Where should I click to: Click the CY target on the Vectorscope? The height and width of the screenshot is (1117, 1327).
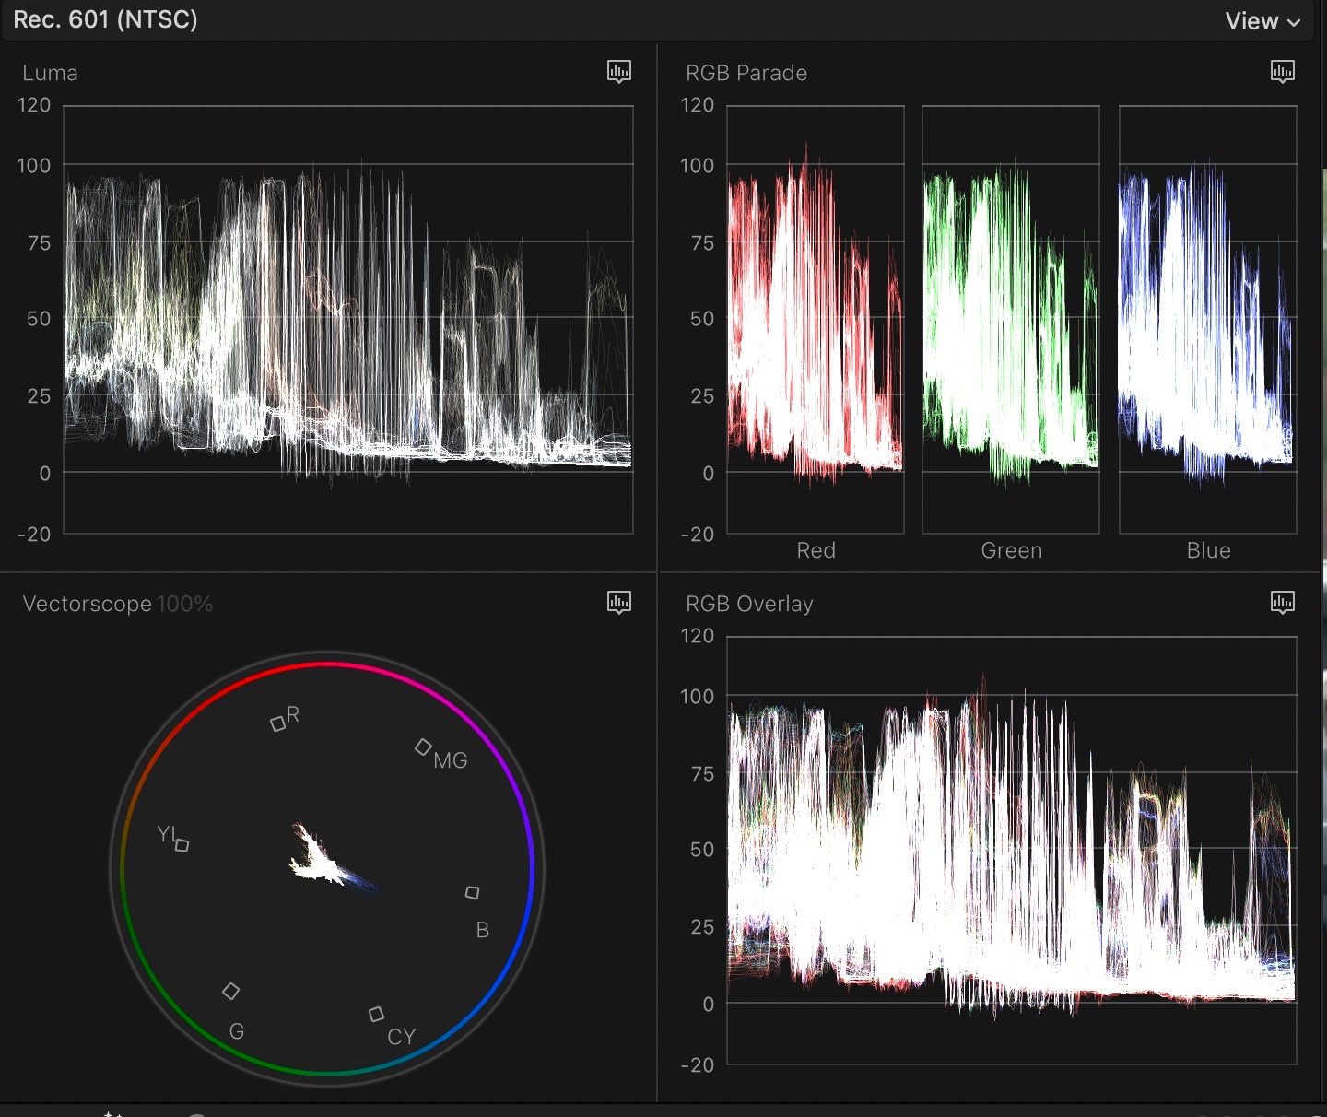(x=376, y=1014)
